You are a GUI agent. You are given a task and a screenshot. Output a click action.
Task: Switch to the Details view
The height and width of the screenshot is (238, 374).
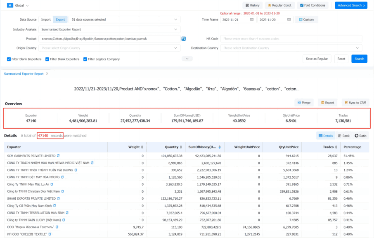coord(326,136)
